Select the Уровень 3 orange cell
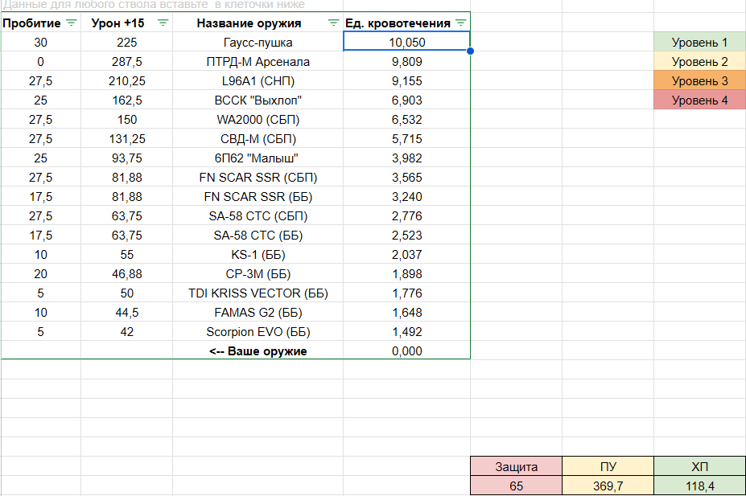Viewport: 746px width, 496px height. [699, 80]
